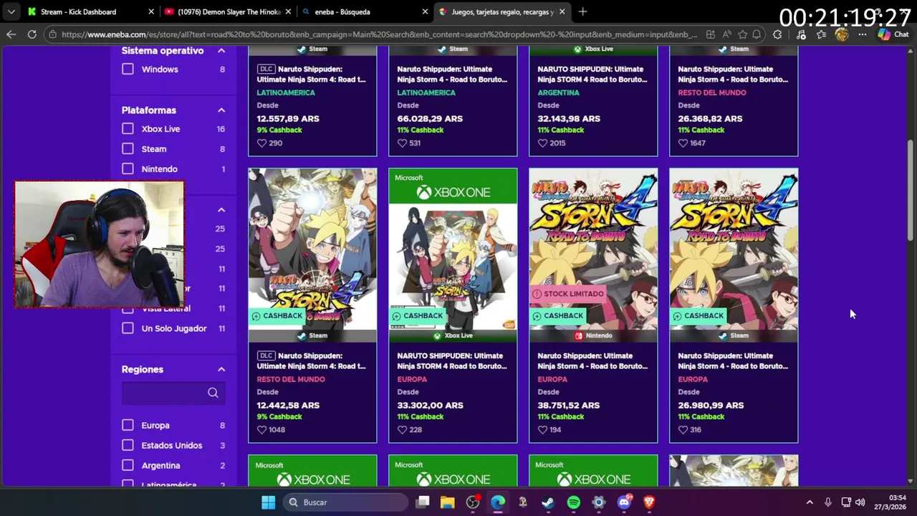The width and height of the screenshot is (917, 516).
Task: Check the Argentina region filter
Action: [x=128, y=465]
